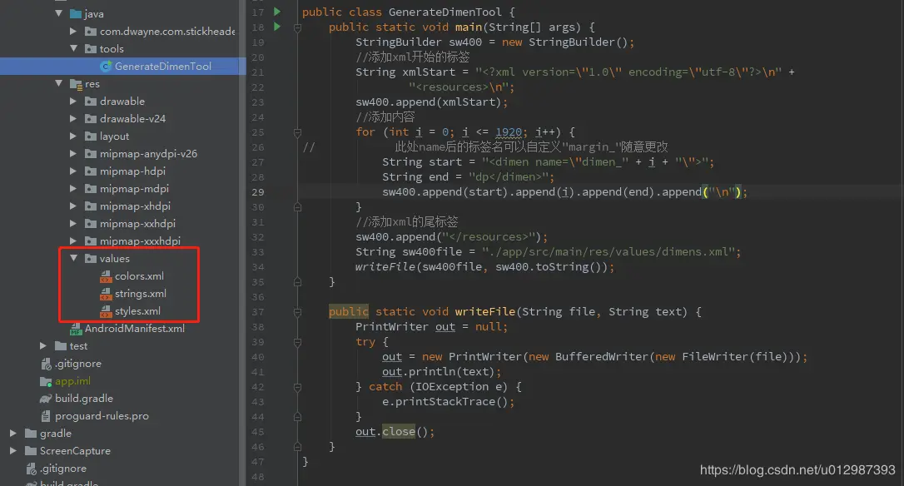This screenshot has width=904, height=486.
Task: Fold the main method at line 18
Action: (x=297, y=27)
